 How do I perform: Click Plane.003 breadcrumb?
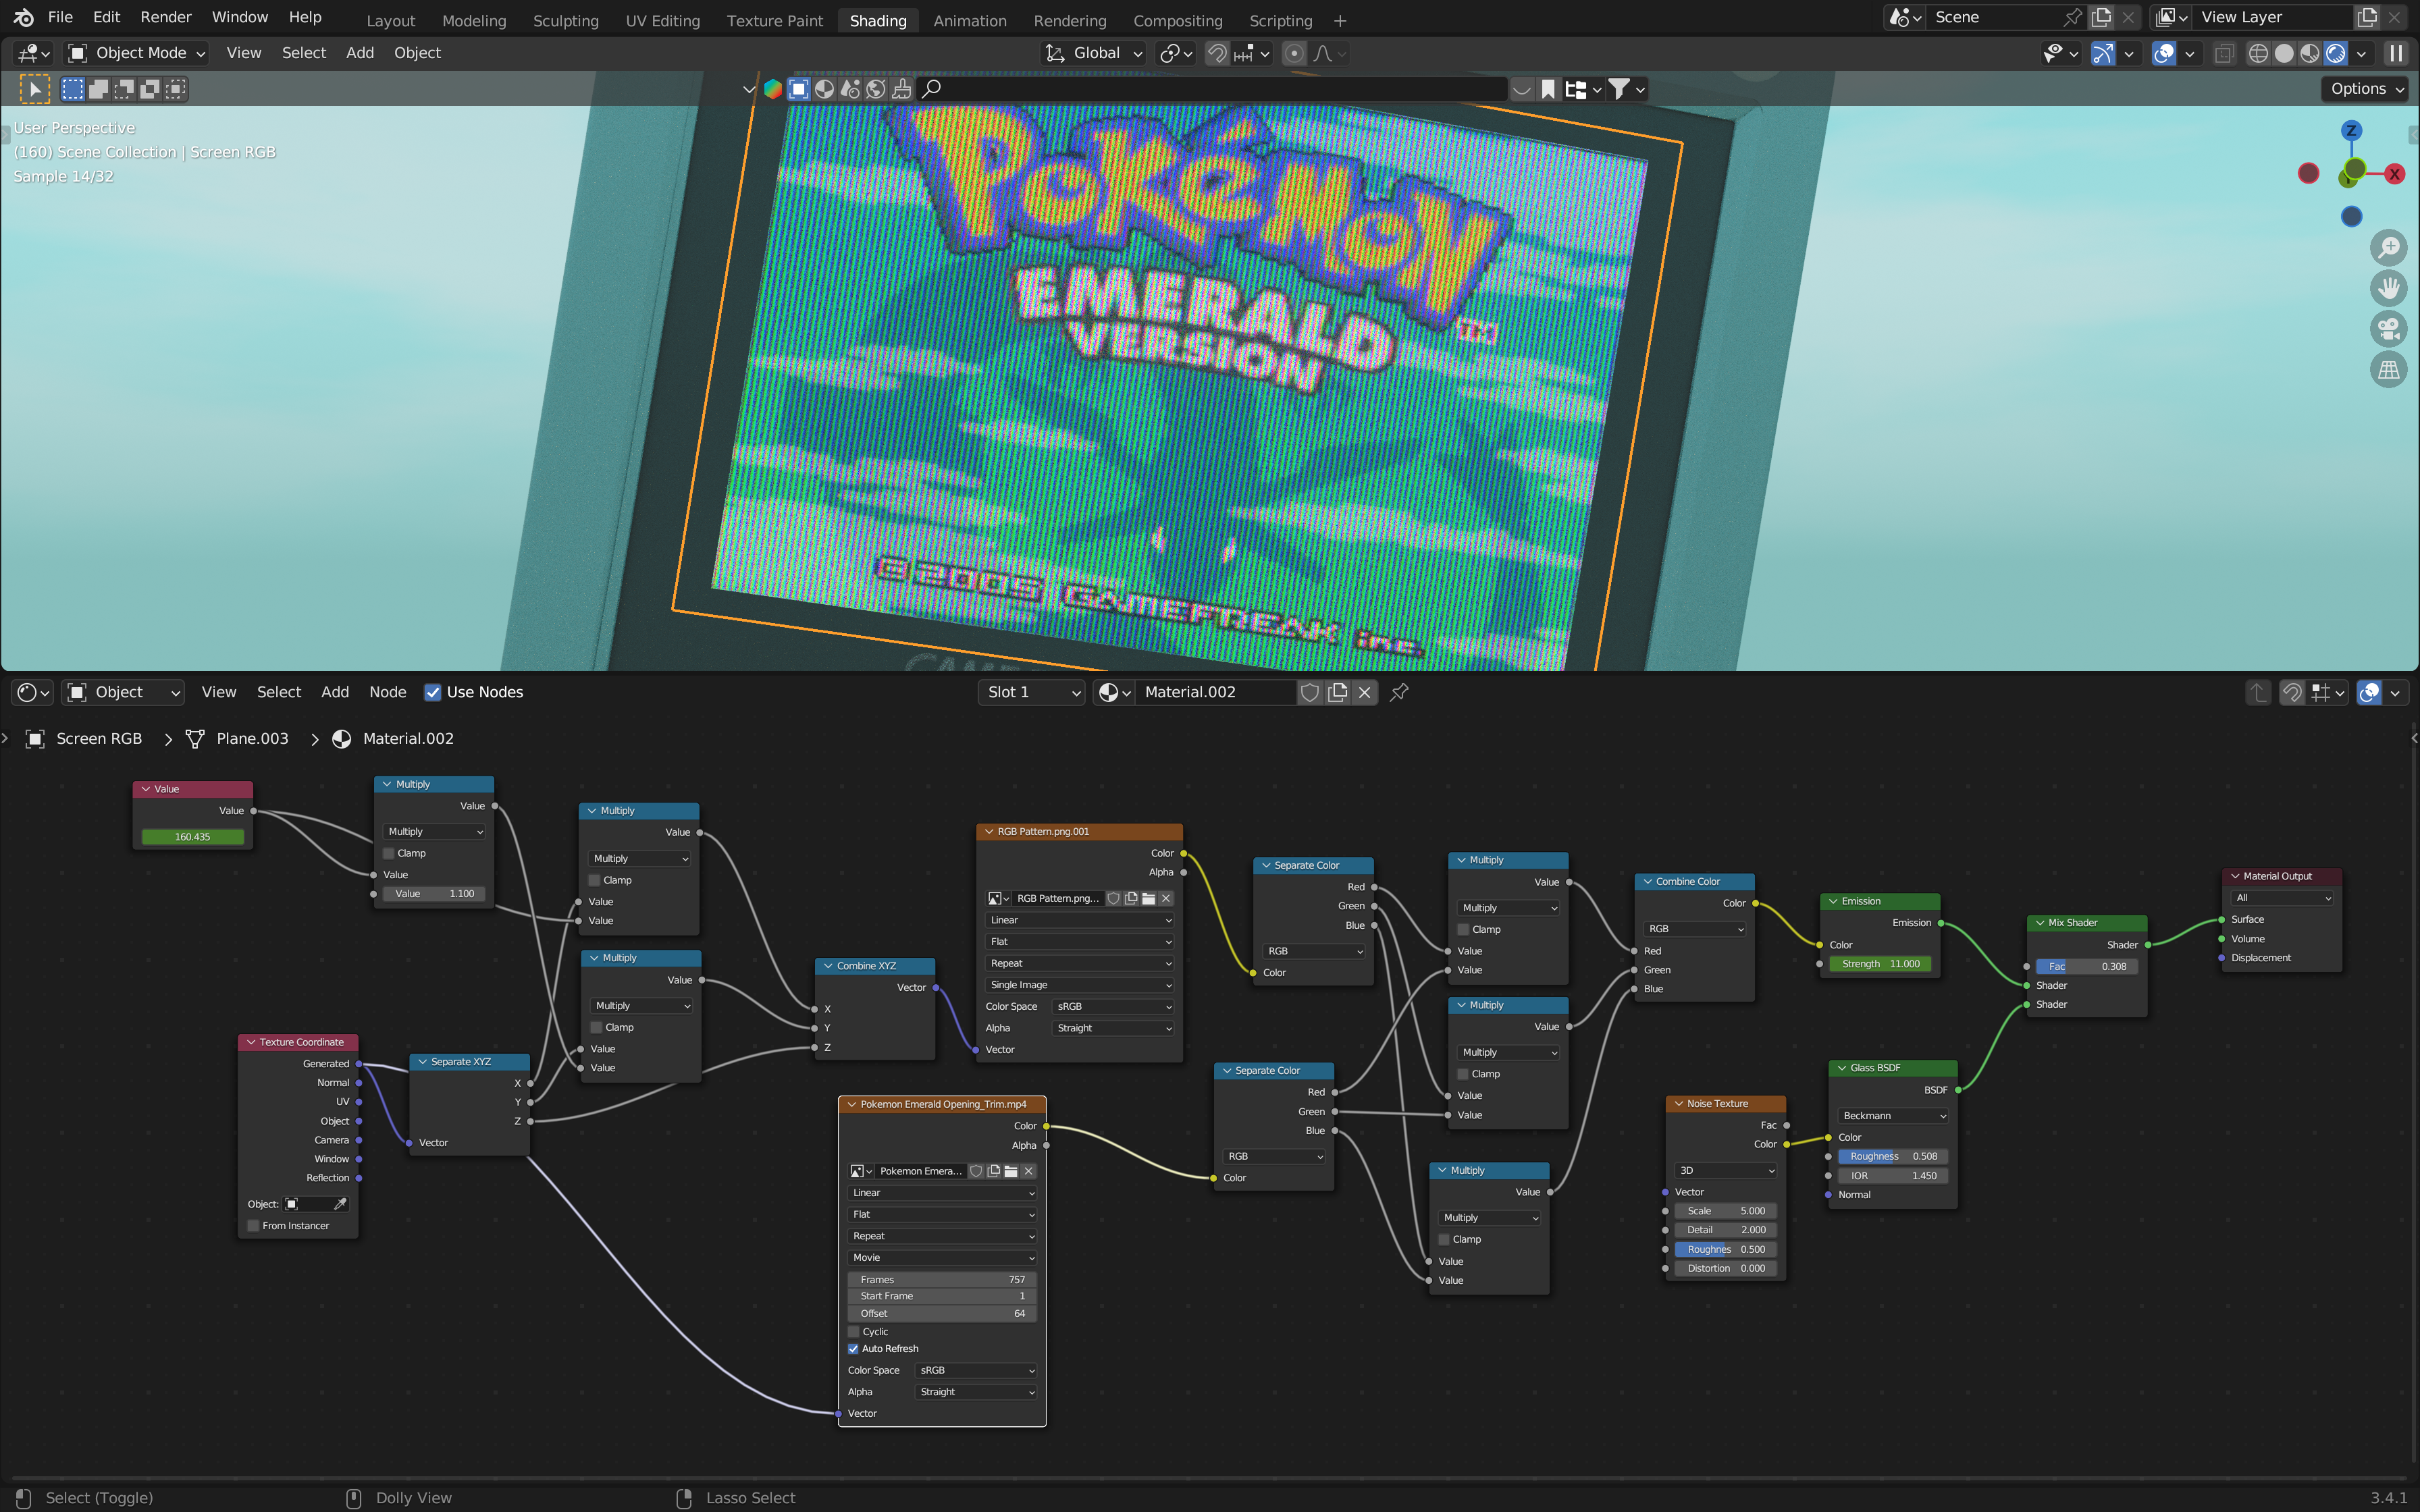pyautogui.click(x=252, y=738)
